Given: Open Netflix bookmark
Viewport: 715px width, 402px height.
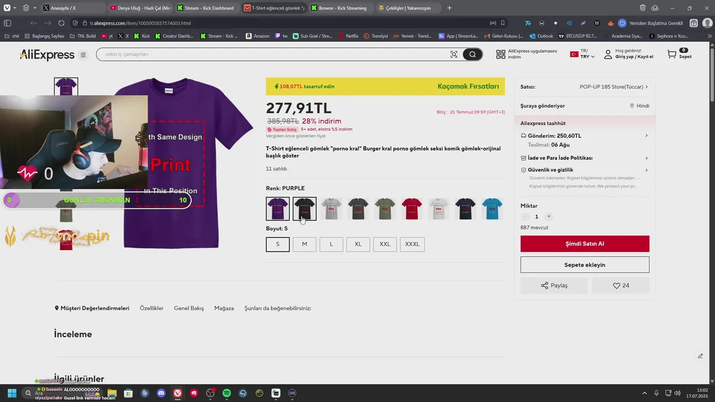Looking at the screenshot, I should [x=348, y=36].
